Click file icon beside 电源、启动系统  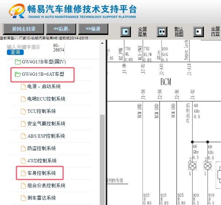(23, 87)
